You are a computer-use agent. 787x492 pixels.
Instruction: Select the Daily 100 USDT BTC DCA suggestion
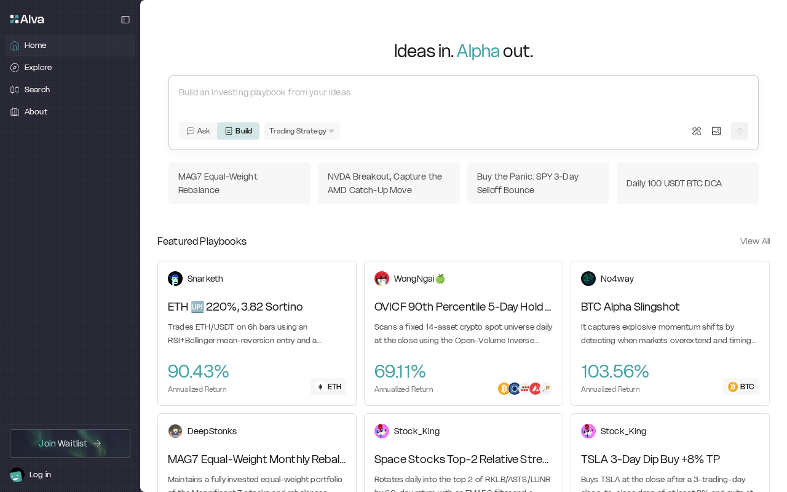pos(687,183)
